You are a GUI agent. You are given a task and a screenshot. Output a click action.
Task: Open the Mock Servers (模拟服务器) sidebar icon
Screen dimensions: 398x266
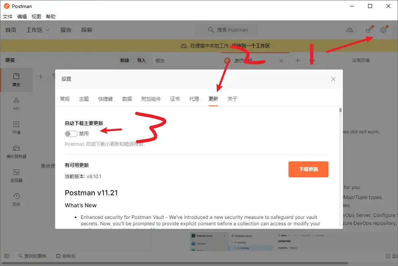(x=16, y=152)
